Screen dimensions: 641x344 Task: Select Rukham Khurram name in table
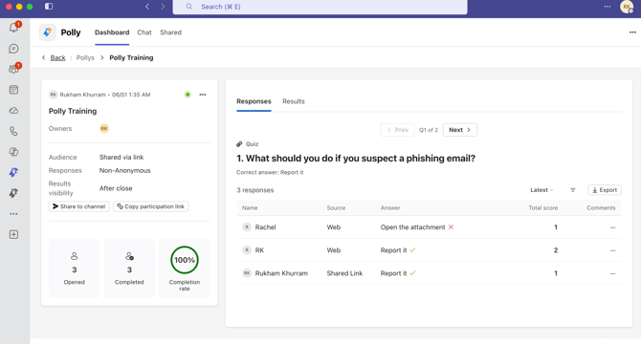[x=281, y=273]
